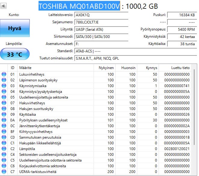Click the ID column header
This screenshot has width=199, height=176.
click(x=12, y=68)
